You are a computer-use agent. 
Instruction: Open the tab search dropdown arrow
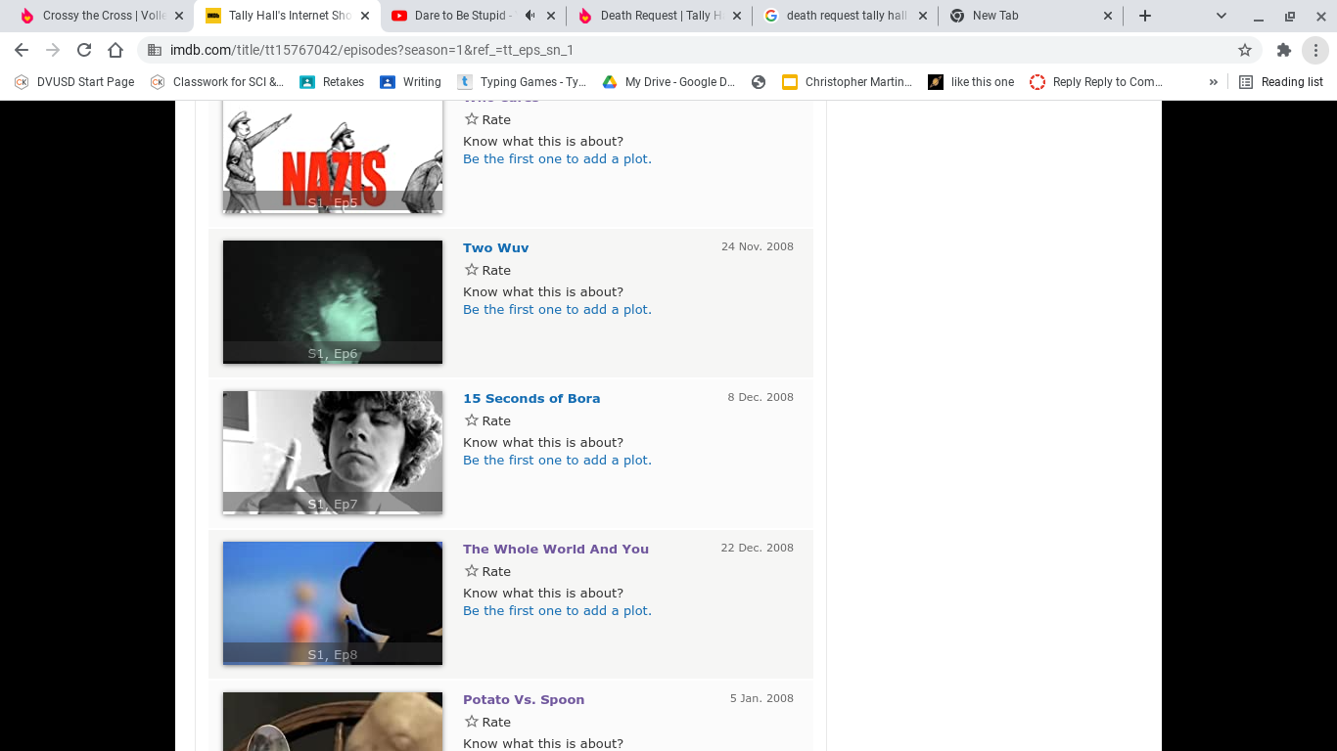(x=1222, y=16)
